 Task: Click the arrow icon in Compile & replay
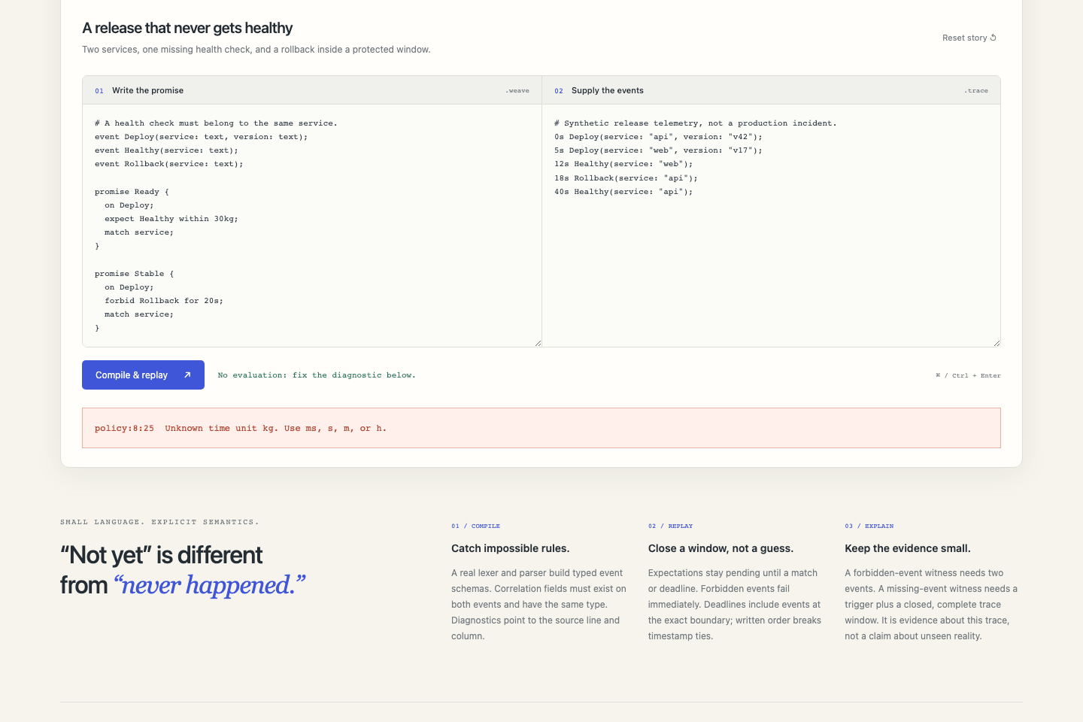[x=187, y=375]
